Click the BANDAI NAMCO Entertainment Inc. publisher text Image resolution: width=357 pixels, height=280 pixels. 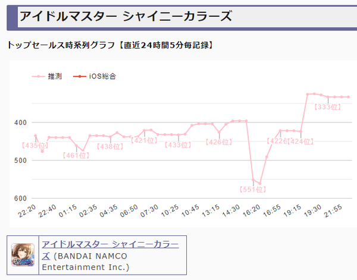(86, 262)
